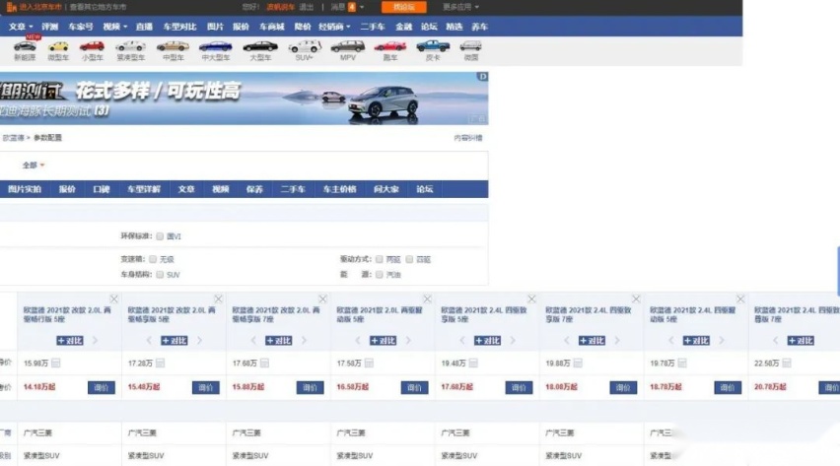The width and height of the screenshot is (840, 466).
Task: Click the 内容纠错 link
Action: pos(468,138)
